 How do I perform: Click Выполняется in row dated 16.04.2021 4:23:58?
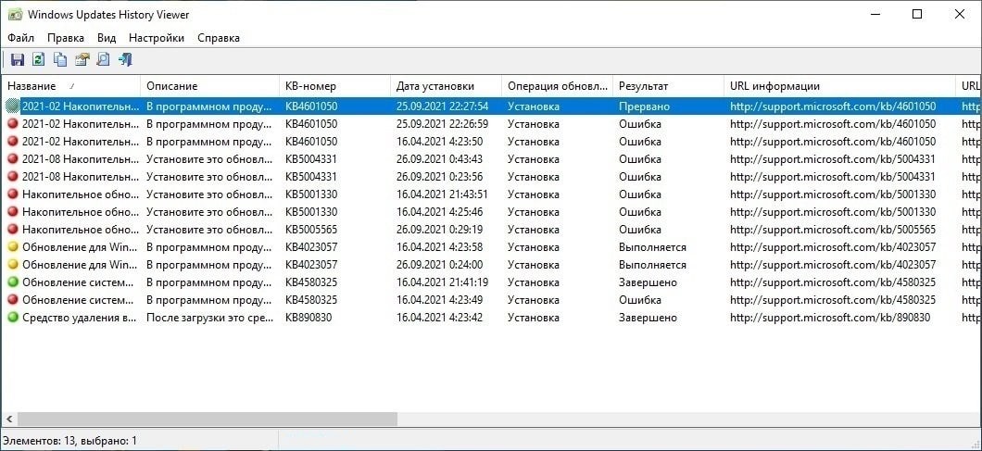[x=652, y=247]
